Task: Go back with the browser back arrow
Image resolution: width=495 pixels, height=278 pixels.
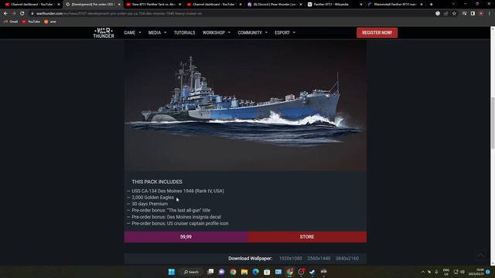Action: click(x=5, y=14)
